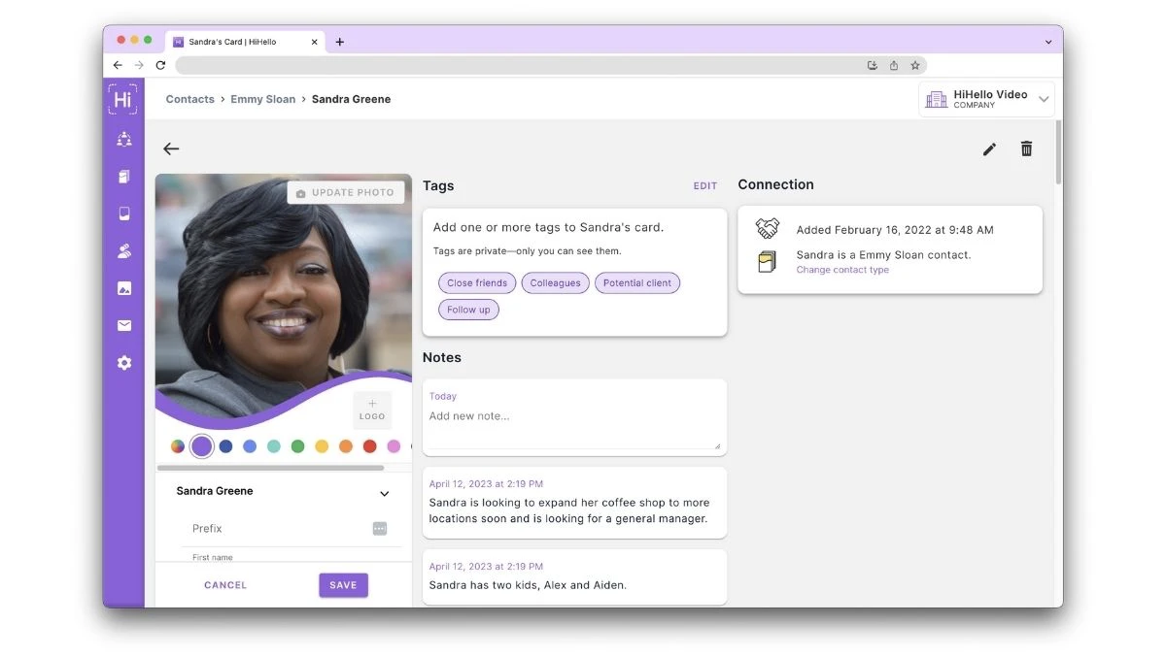Select the teal card color swatch
Screen dimensions: 1166x657
point(275,445)
